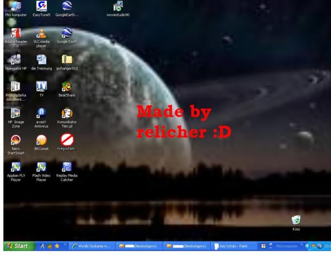The height and width of the screenshot is (255, 331).
Task: Switch to Wyniki Szukania taskbar window
Action: pos(92,246)
